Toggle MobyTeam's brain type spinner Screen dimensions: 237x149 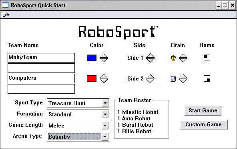(x=183, y=58)
